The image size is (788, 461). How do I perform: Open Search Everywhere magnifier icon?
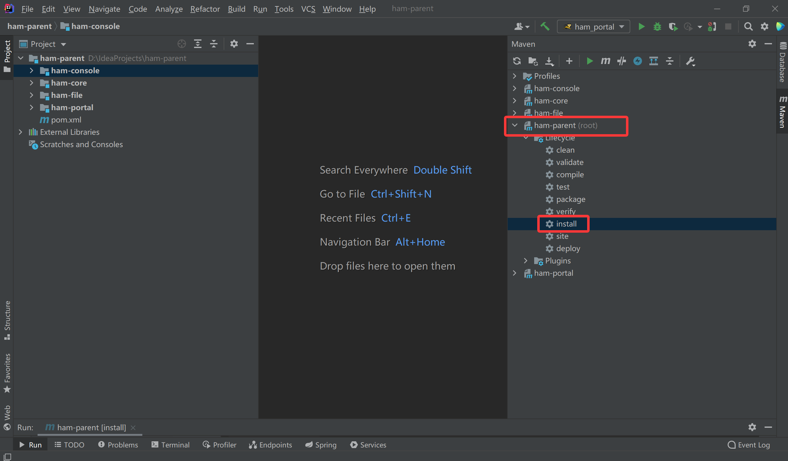[x=748, y=26]
